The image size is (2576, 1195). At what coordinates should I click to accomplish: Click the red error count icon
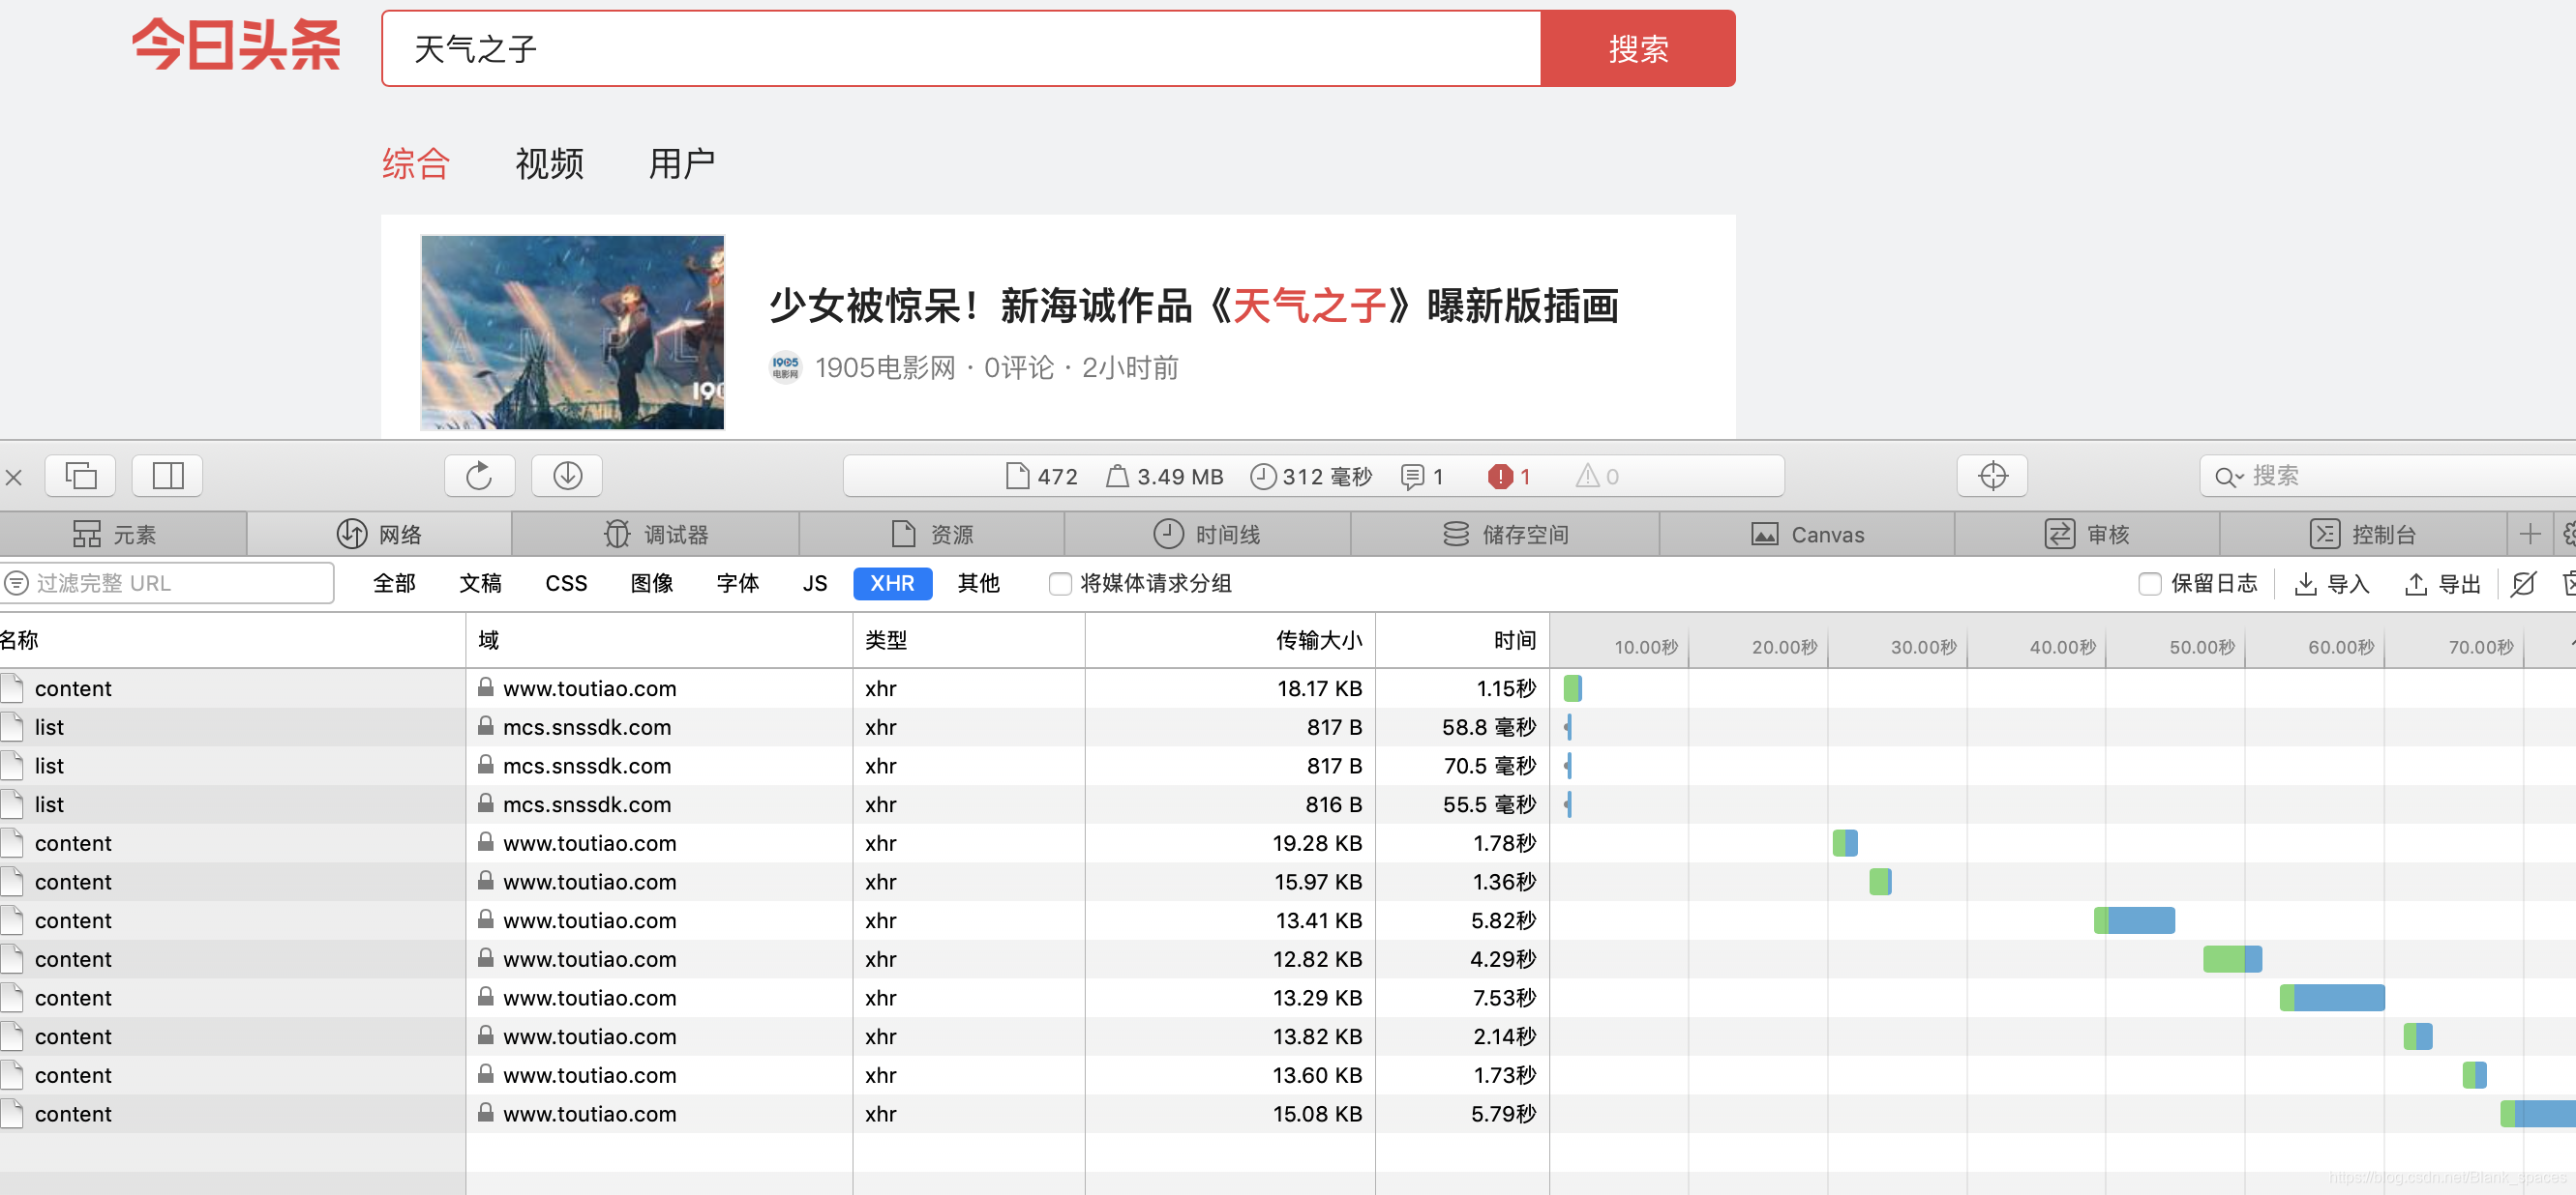pyautogui.click(x=1509, y=477)
